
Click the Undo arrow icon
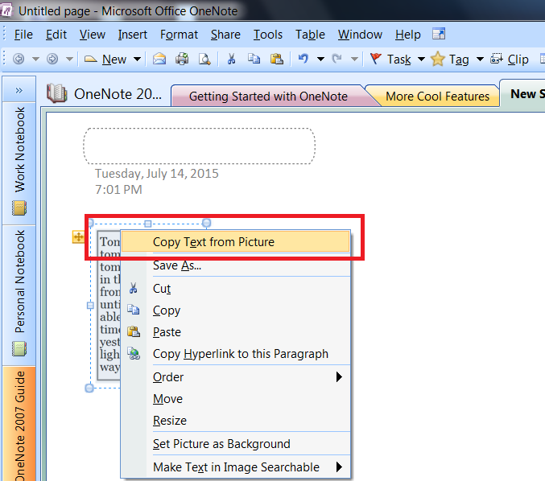click(303, 59)
